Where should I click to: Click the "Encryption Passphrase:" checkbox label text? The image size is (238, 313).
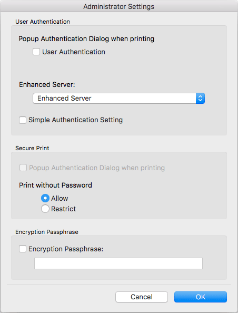pyautogui.click(x=66, y=249)
